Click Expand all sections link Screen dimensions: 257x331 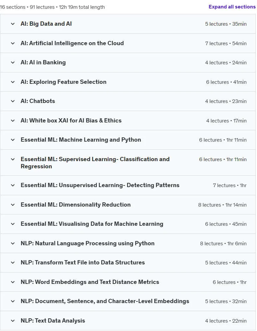pos(232,7)
